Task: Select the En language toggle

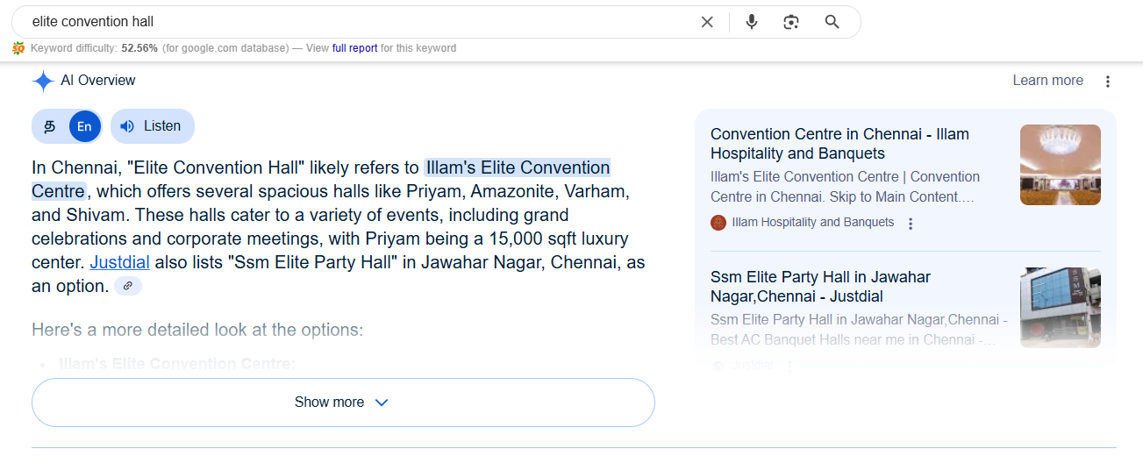Action: pos(84,126)
